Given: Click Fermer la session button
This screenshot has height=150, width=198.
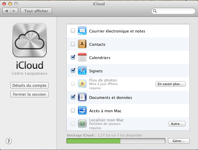Looking at the screenshot, I should coord(29,94).
